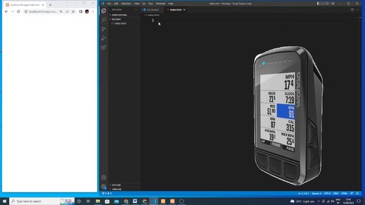
Task: Change the UTF-8 encoding in status bar
Action: [327, 194]
